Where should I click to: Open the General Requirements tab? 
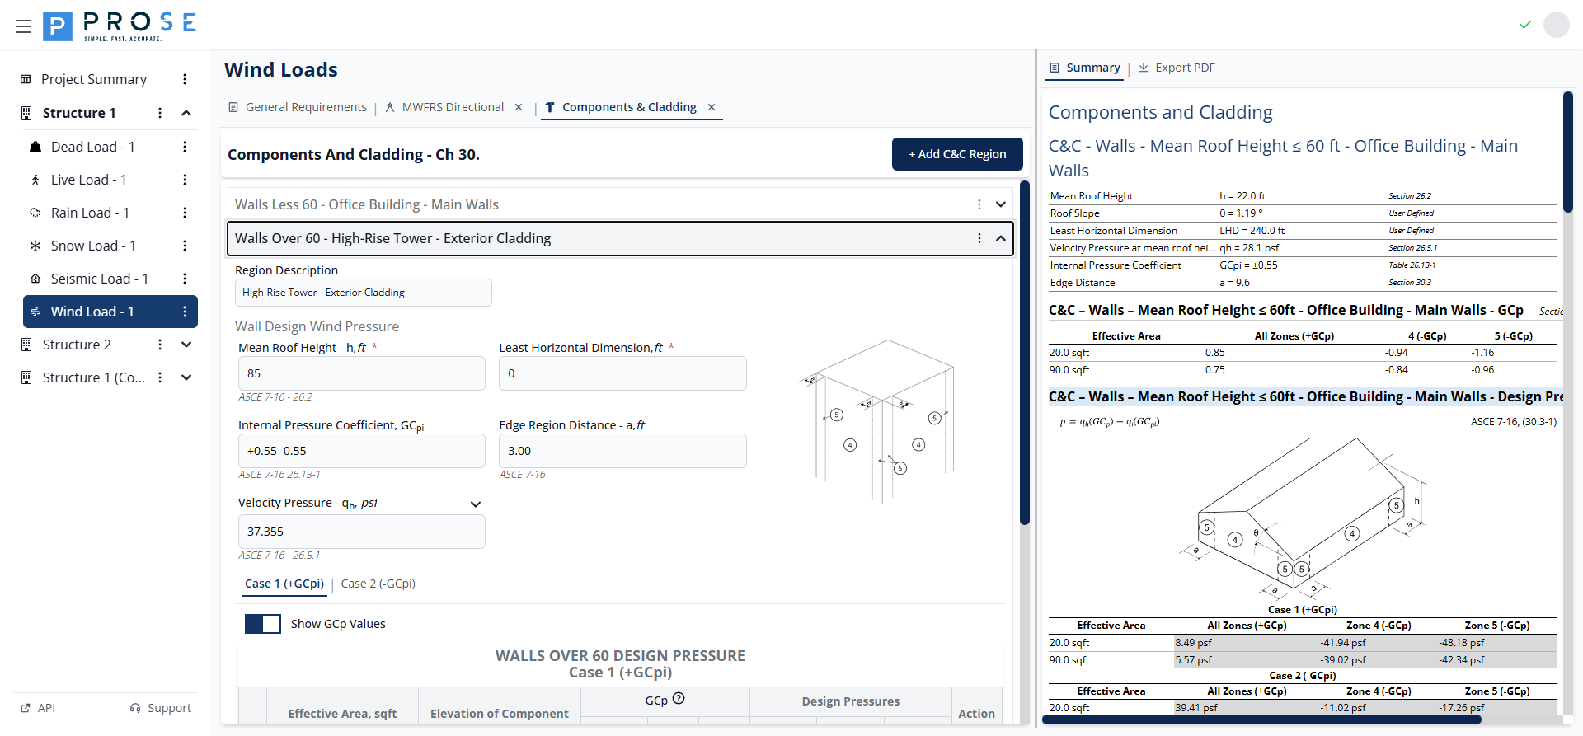[298, 107]
